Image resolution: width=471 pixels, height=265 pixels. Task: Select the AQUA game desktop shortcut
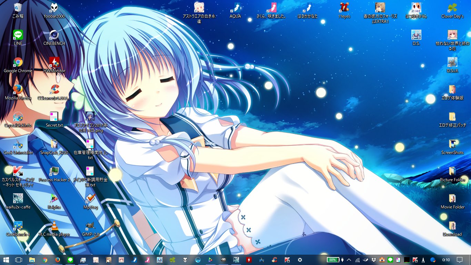235,10
